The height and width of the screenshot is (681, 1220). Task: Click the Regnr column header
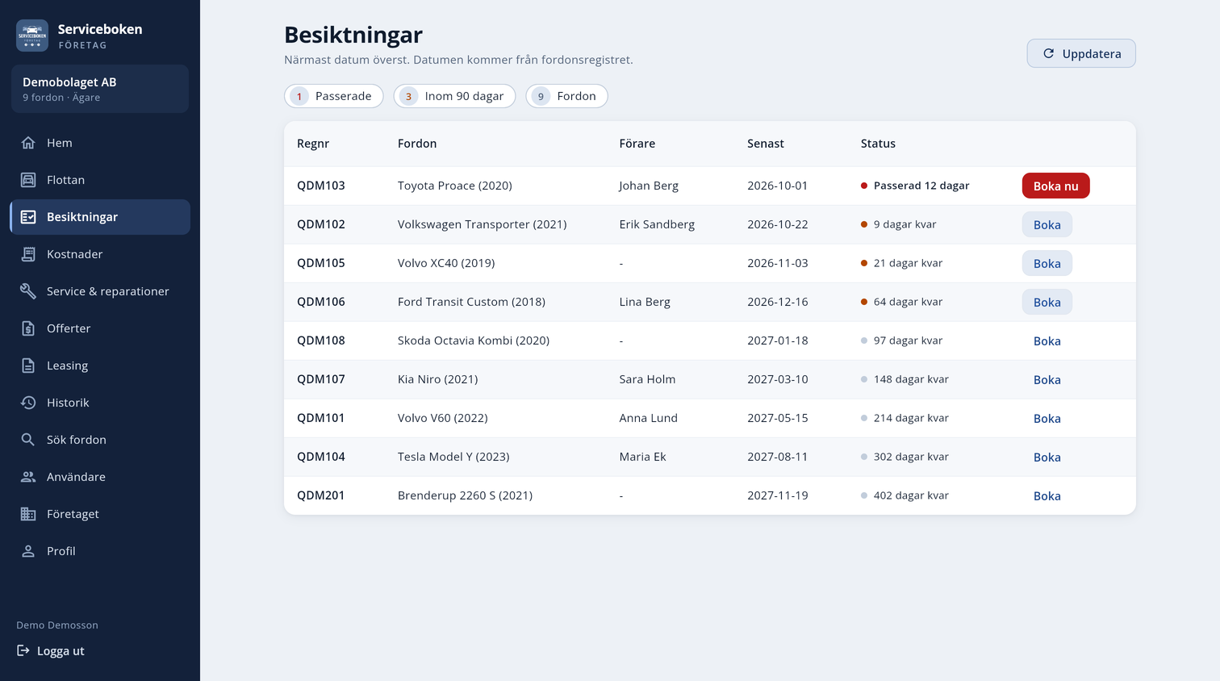313,144
